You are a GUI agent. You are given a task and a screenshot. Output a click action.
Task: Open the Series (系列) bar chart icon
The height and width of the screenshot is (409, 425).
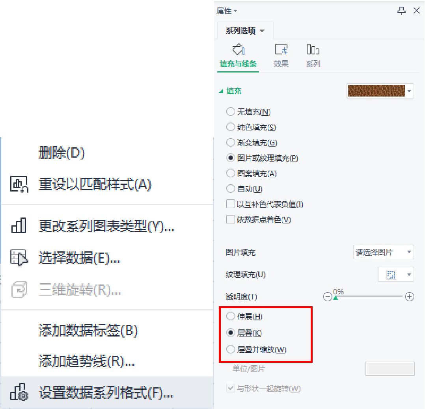313,49
